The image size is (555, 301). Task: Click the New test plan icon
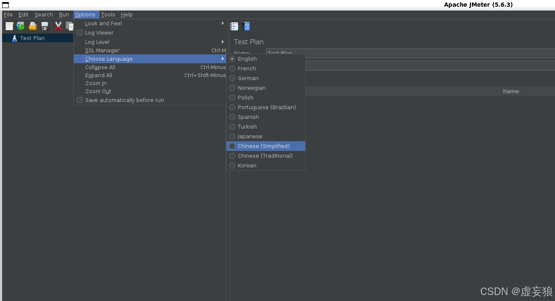[9, 26]
